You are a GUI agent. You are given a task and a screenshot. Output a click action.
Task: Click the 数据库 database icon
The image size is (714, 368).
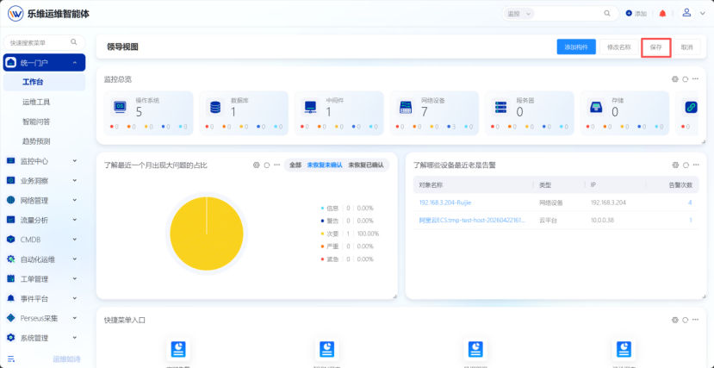(215, 107)
